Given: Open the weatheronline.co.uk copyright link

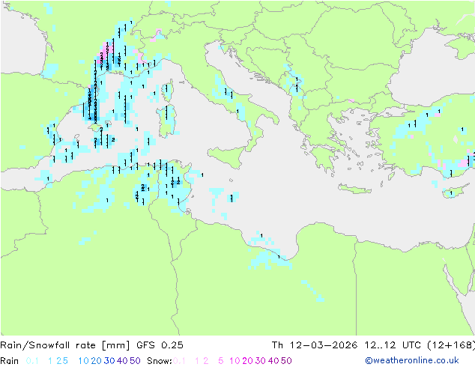Looking at the screenshot, I should click(x=411, y=360).
